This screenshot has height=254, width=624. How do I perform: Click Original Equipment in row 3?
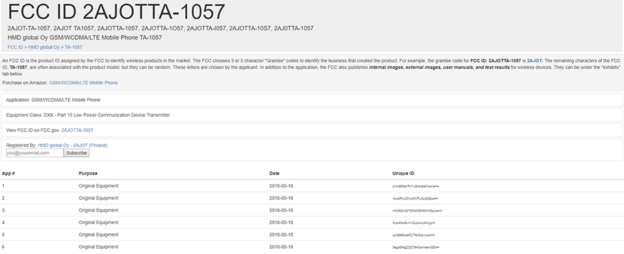coord(99,211)
